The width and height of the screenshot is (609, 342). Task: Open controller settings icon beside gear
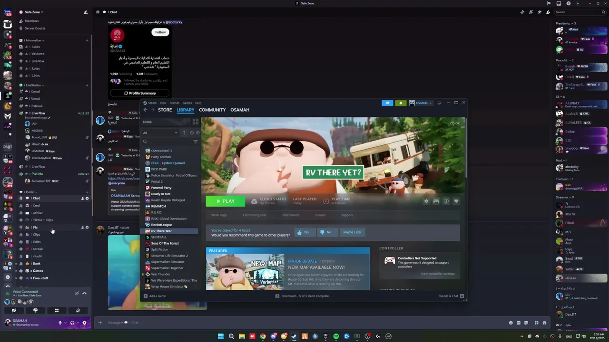point(436,201)
